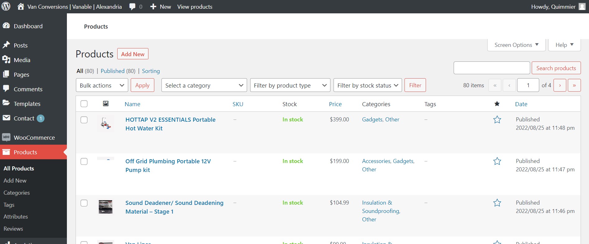Toggle featured star for HOTTAP V2 ESSENTIALS
Viewport: 589px width, 244px height.
tap(497, 120)
